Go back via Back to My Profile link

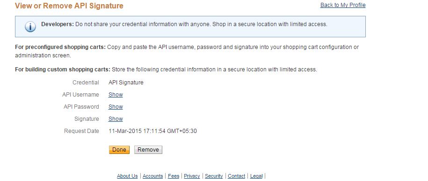(343, 5)
